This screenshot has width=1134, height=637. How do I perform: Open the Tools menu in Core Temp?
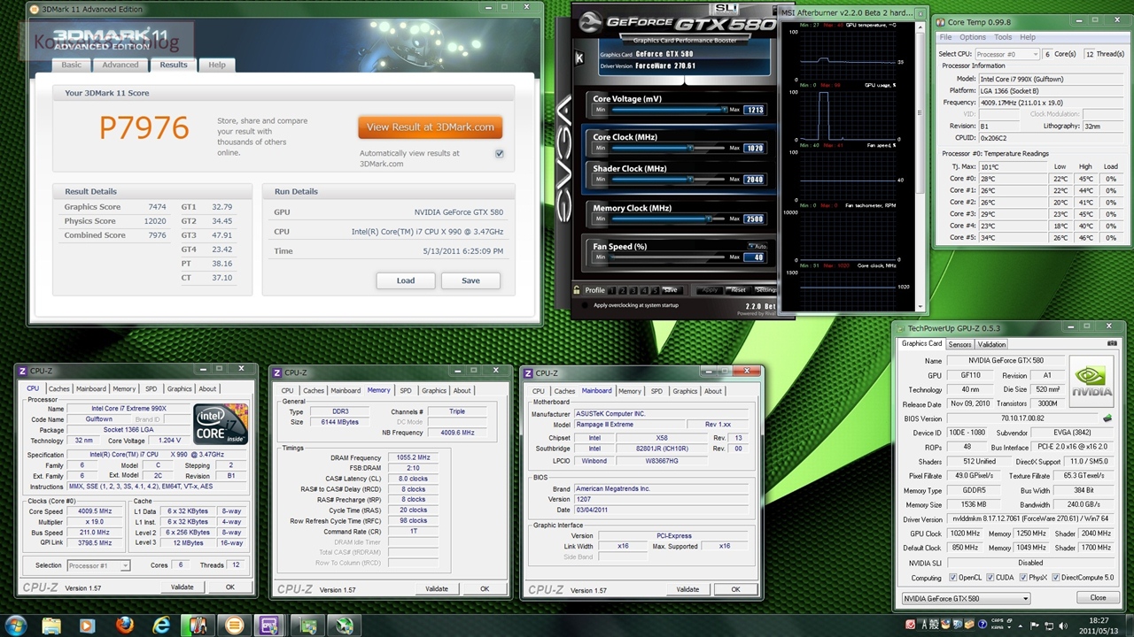pos(1003,37)
